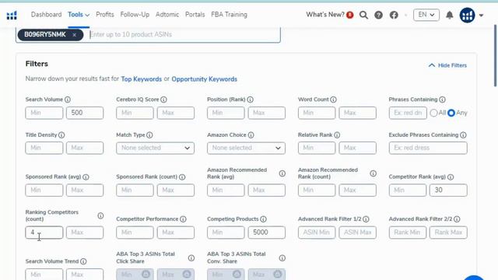Click the Title Density Max field
This screenshot has height=280, width=498.
pyautogui.click(x=85, y=148)
